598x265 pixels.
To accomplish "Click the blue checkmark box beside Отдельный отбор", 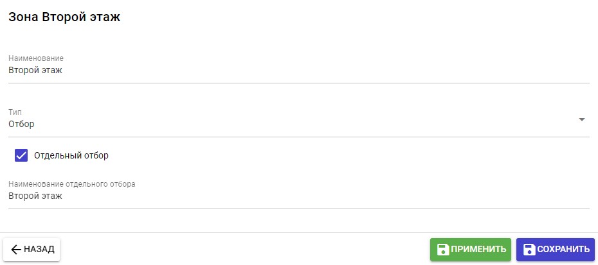I will 21,155.
